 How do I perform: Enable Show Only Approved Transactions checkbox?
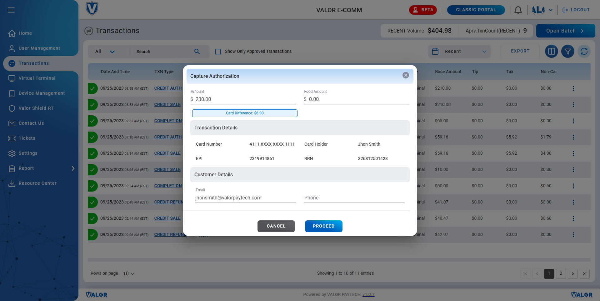point(218,52)
